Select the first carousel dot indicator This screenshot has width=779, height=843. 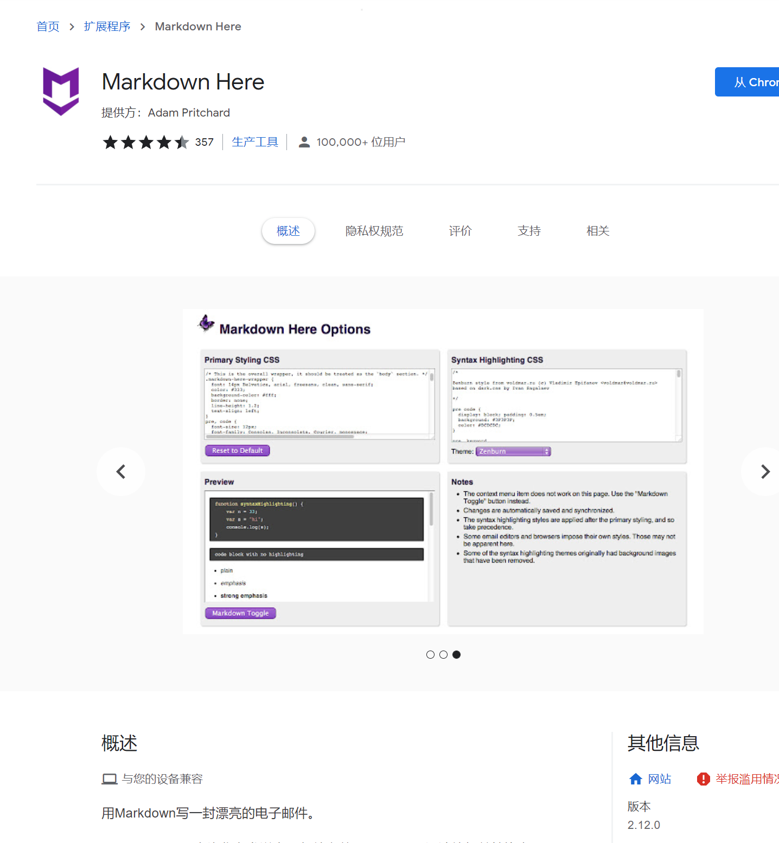[x=430, y=654]
